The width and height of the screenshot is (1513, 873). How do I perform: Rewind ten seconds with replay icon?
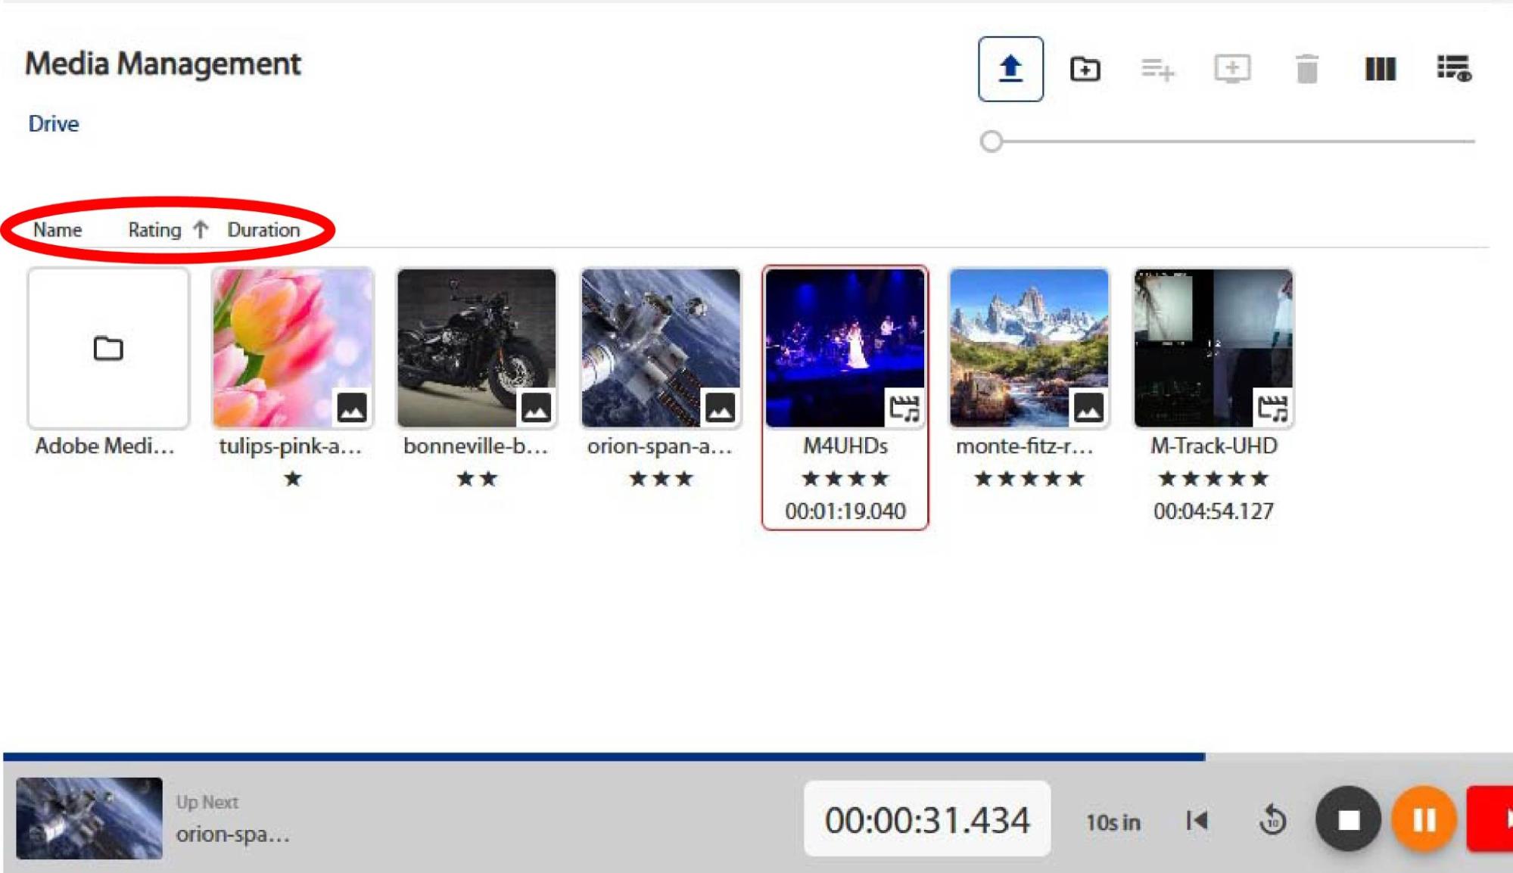1273,820
